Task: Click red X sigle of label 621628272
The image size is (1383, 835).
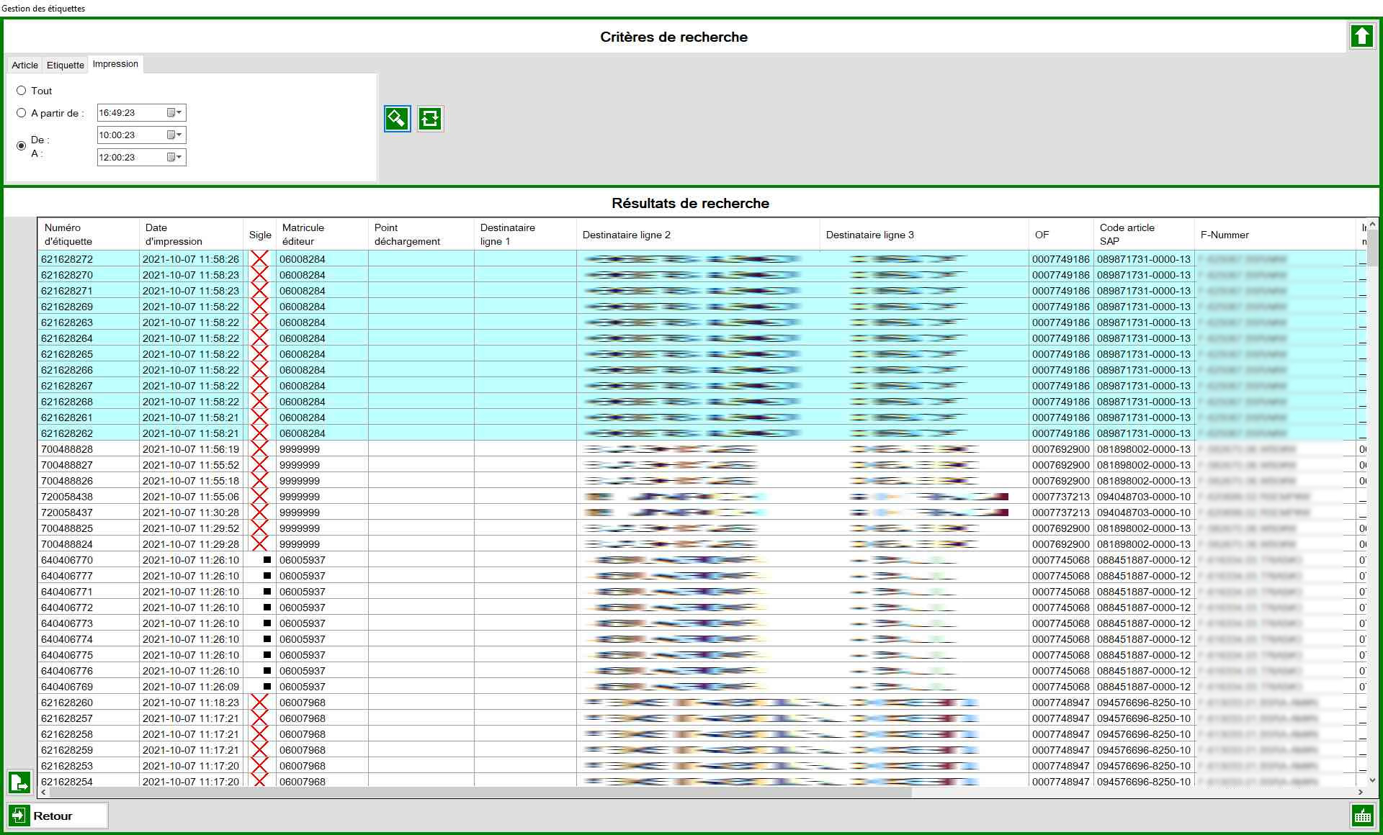Action: (x=259, y=259)
